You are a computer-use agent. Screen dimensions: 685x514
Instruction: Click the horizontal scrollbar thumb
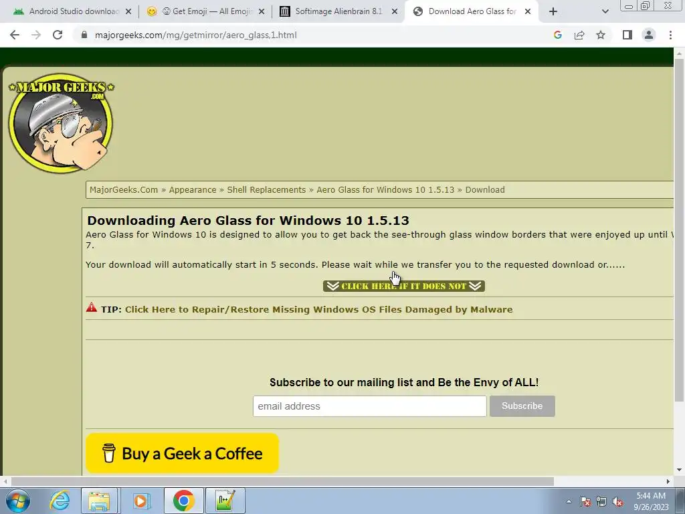pos(282,481)
